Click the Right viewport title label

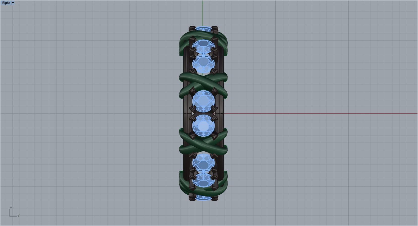[6, 3]
